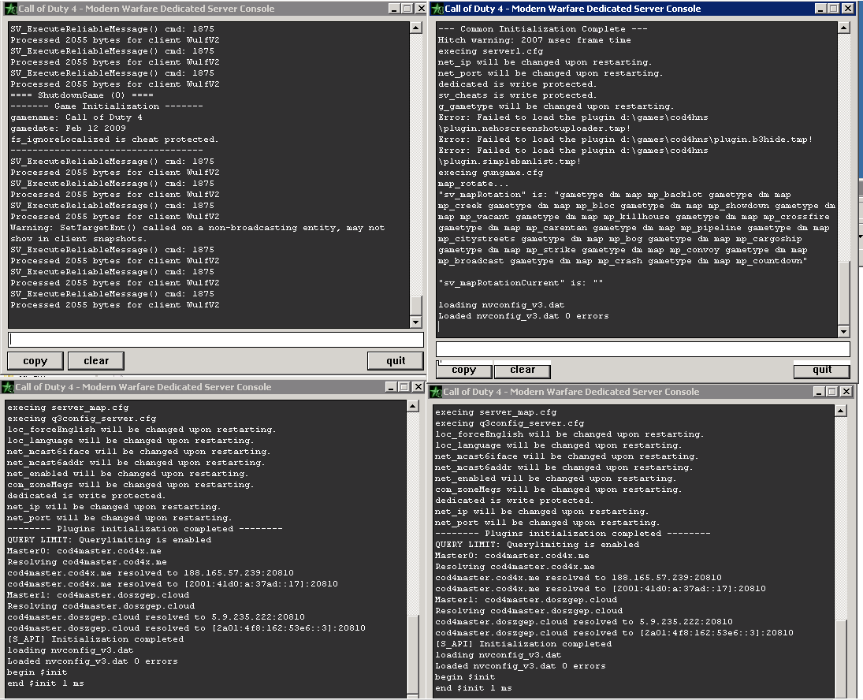Click the scrollbar thumb in lower-right console log
Image resolution: width=863 pixels, height=700 pixels.
point(840,659)
